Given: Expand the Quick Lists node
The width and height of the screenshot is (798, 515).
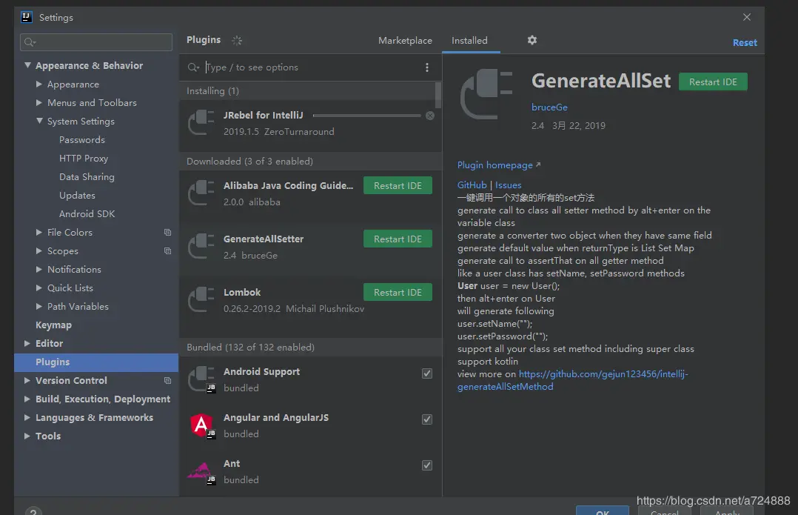Looking at the screenshot, I should (39, 288).
